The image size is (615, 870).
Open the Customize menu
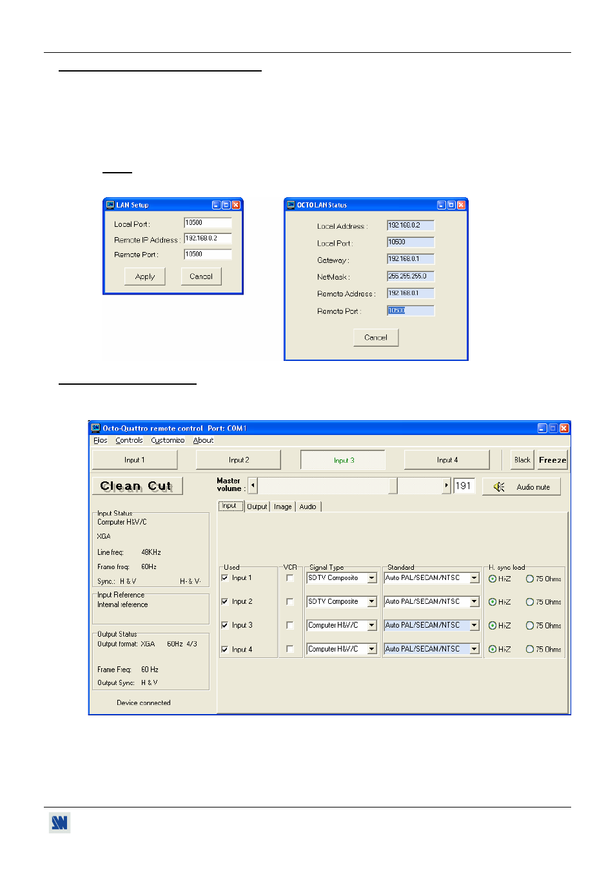(168, 441)
